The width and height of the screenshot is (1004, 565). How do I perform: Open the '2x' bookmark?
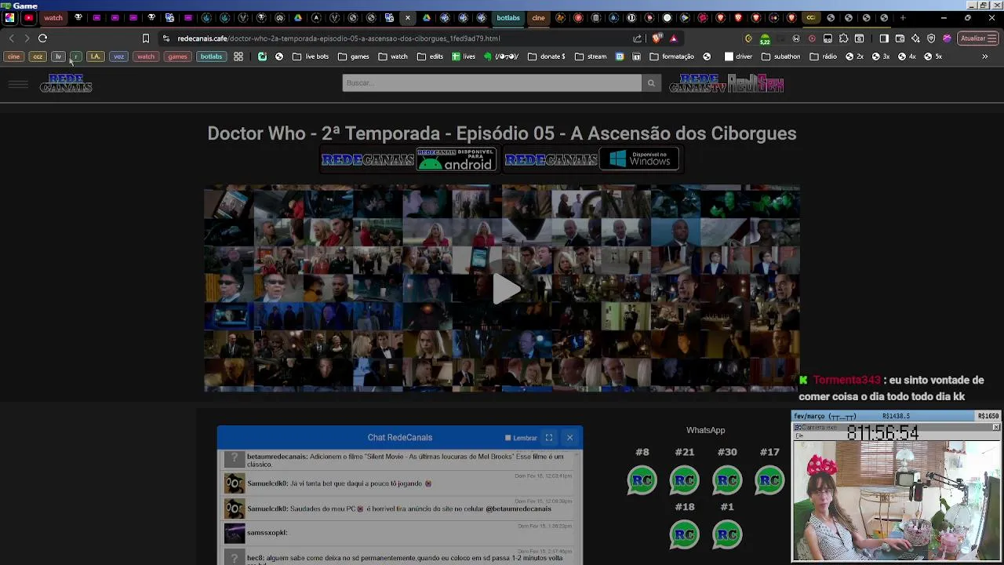pyautogui.click(x=854, y=56)
